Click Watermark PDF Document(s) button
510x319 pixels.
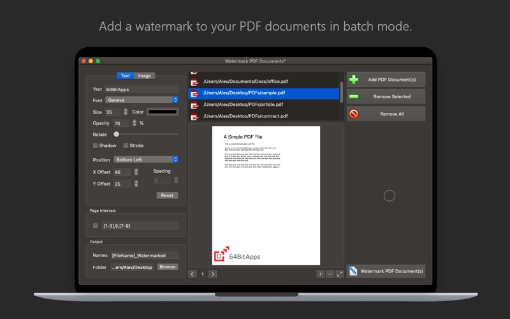(x=386, y=271)
